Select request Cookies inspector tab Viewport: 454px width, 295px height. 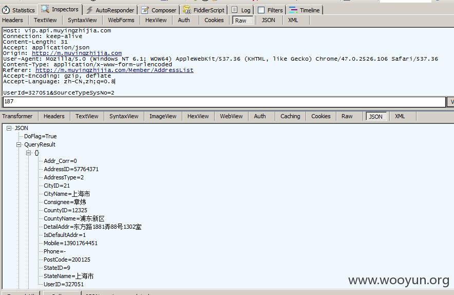pyautogui.click(x=214, y=20)
